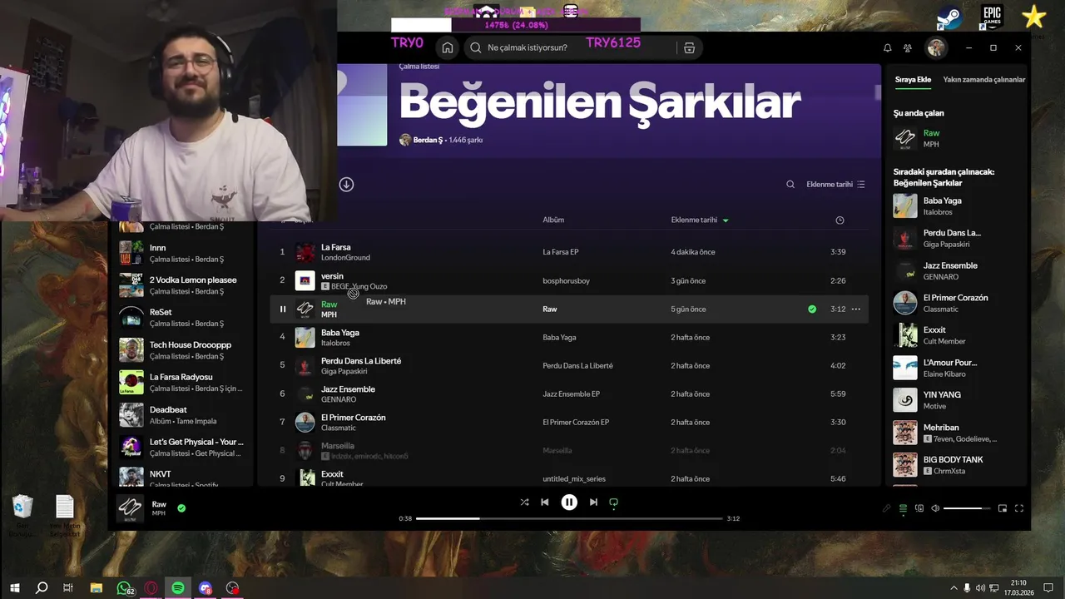Toggle shuffle playback
The height and width of the screenshot is (599, 1065).
pos(524,502)
